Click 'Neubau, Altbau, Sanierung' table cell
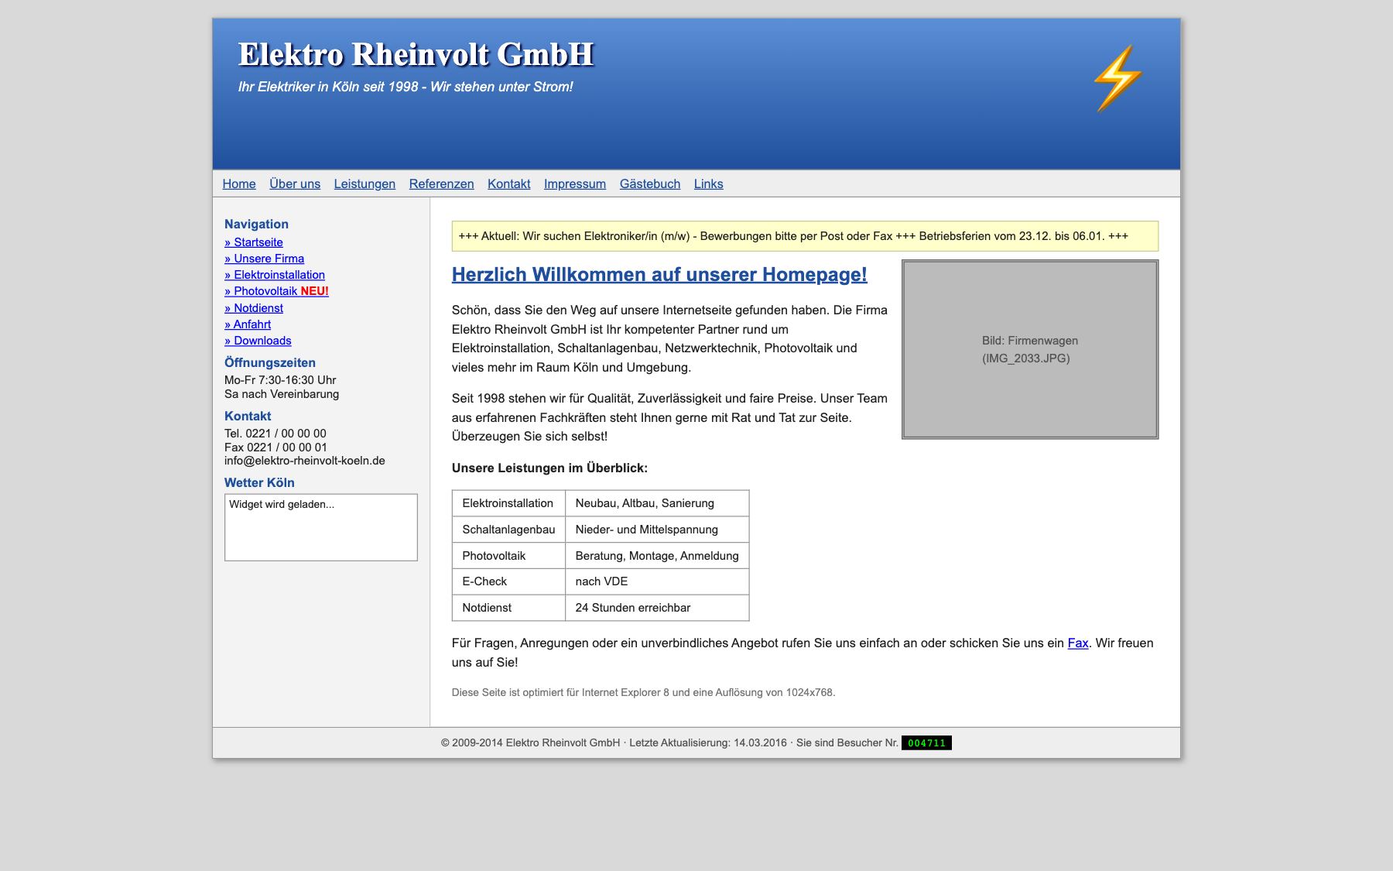 (x=657, y=503)
